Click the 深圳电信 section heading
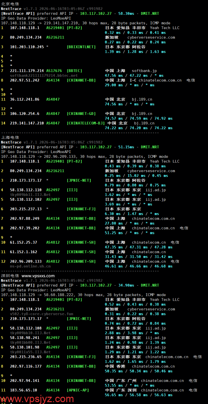Viewport: 208px width, 404px height. coord(10,276)
